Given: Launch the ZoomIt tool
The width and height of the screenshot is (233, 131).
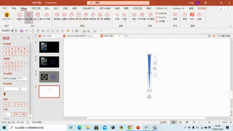Looking at the screenshot, I should click(x=161, y=17).
